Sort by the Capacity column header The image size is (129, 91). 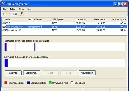(x=78, y=19)
